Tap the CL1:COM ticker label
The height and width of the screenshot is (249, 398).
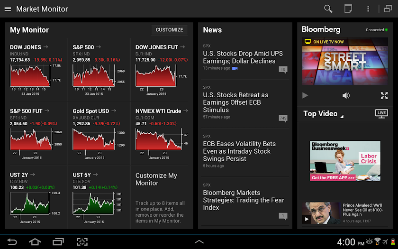[145, 118]
